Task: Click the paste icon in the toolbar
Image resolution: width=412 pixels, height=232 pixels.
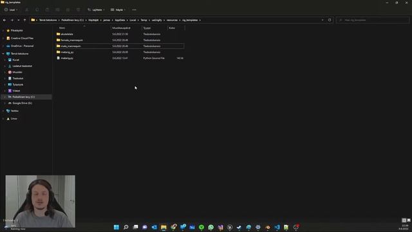Action: click(47, 10)
